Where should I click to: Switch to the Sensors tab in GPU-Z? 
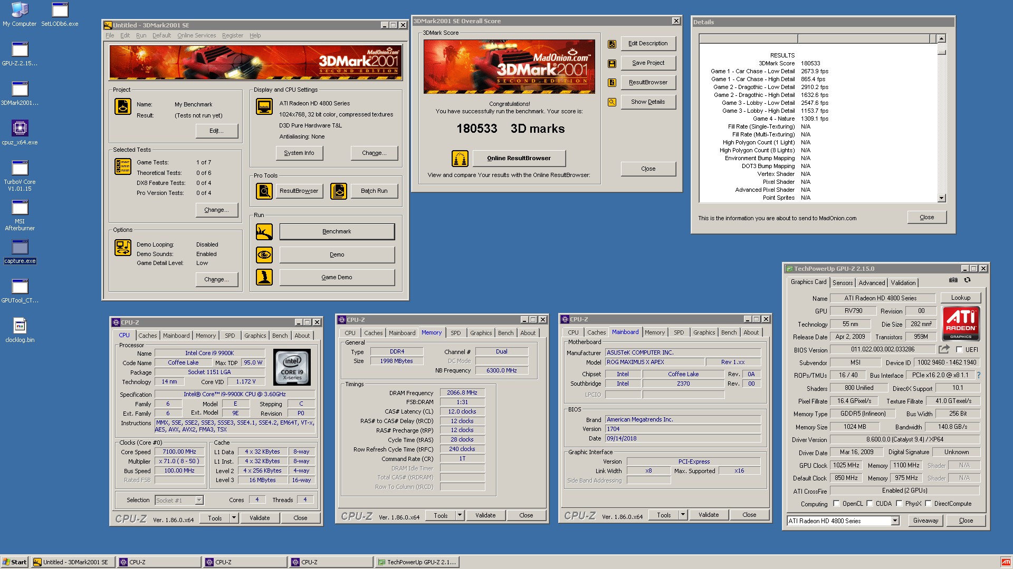843,283
